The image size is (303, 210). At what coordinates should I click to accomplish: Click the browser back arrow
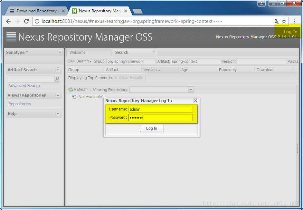(x=8, y=21)
